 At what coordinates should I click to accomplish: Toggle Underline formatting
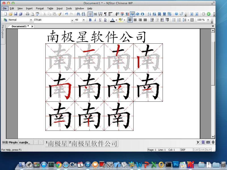100,20
